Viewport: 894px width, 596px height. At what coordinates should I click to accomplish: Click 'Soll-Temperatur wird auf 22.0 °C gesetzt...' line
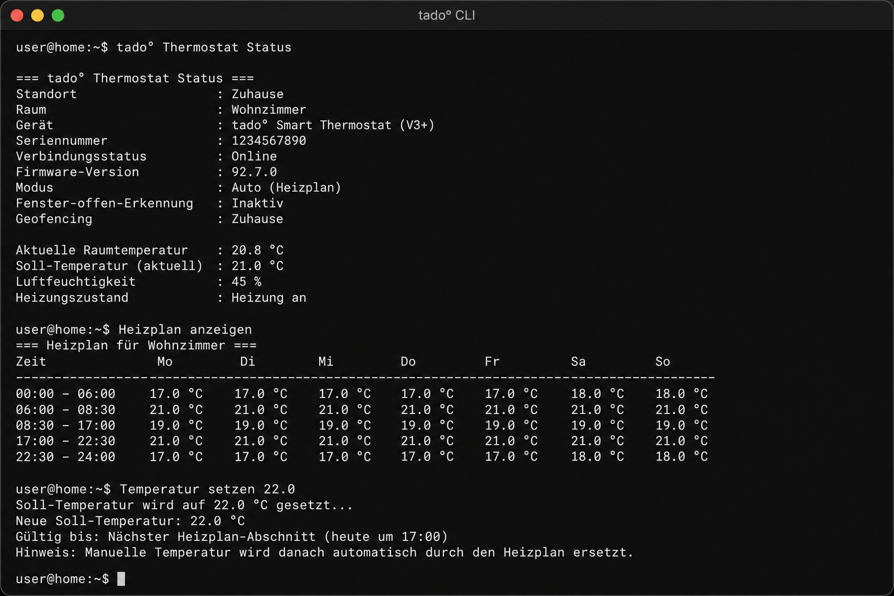184,505
